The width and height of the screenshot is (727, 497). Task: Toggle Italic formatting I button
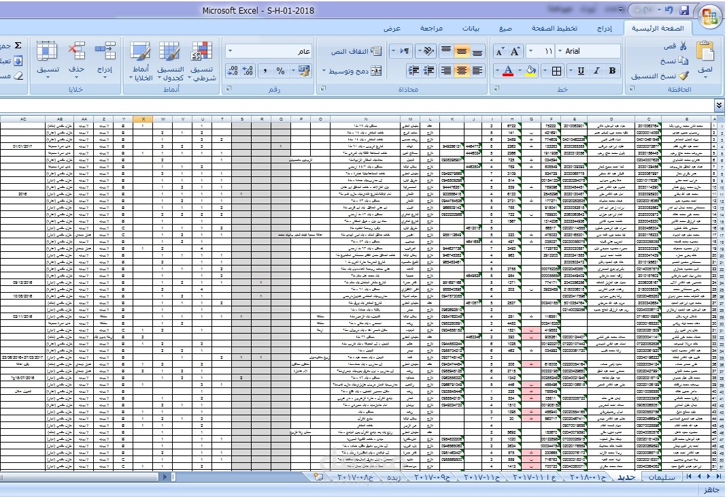(x=596, y=71)
